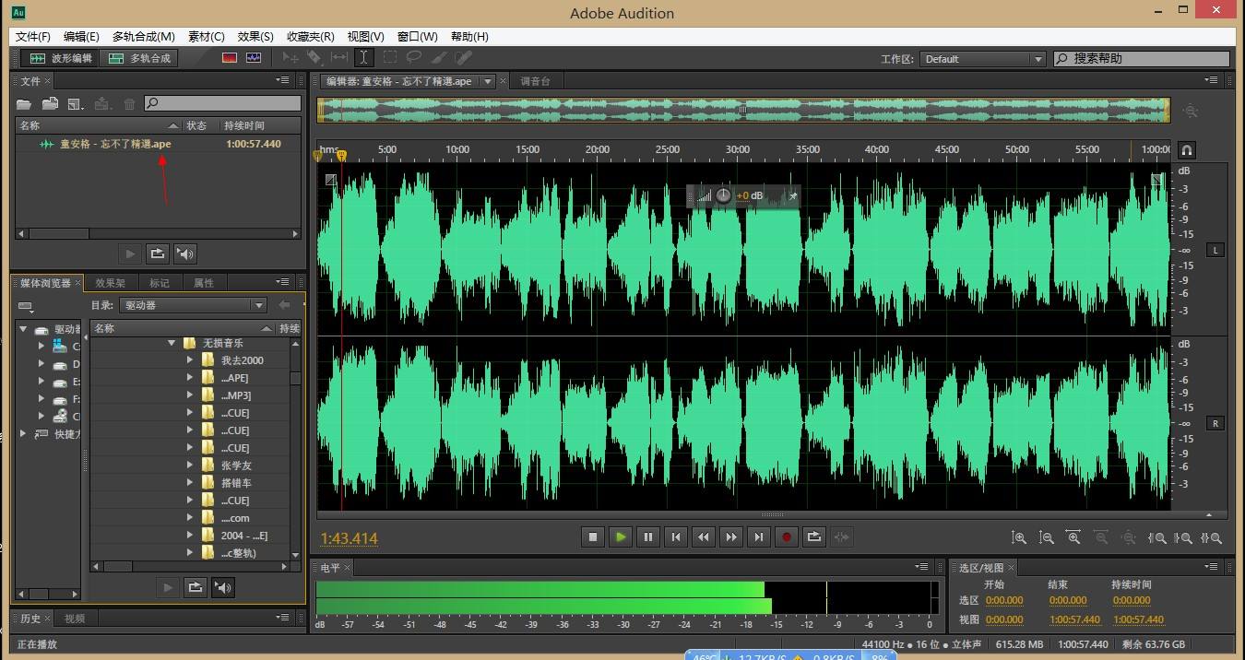Open the 效果(S) menu
1245x660 pixels.
[255, 37]
